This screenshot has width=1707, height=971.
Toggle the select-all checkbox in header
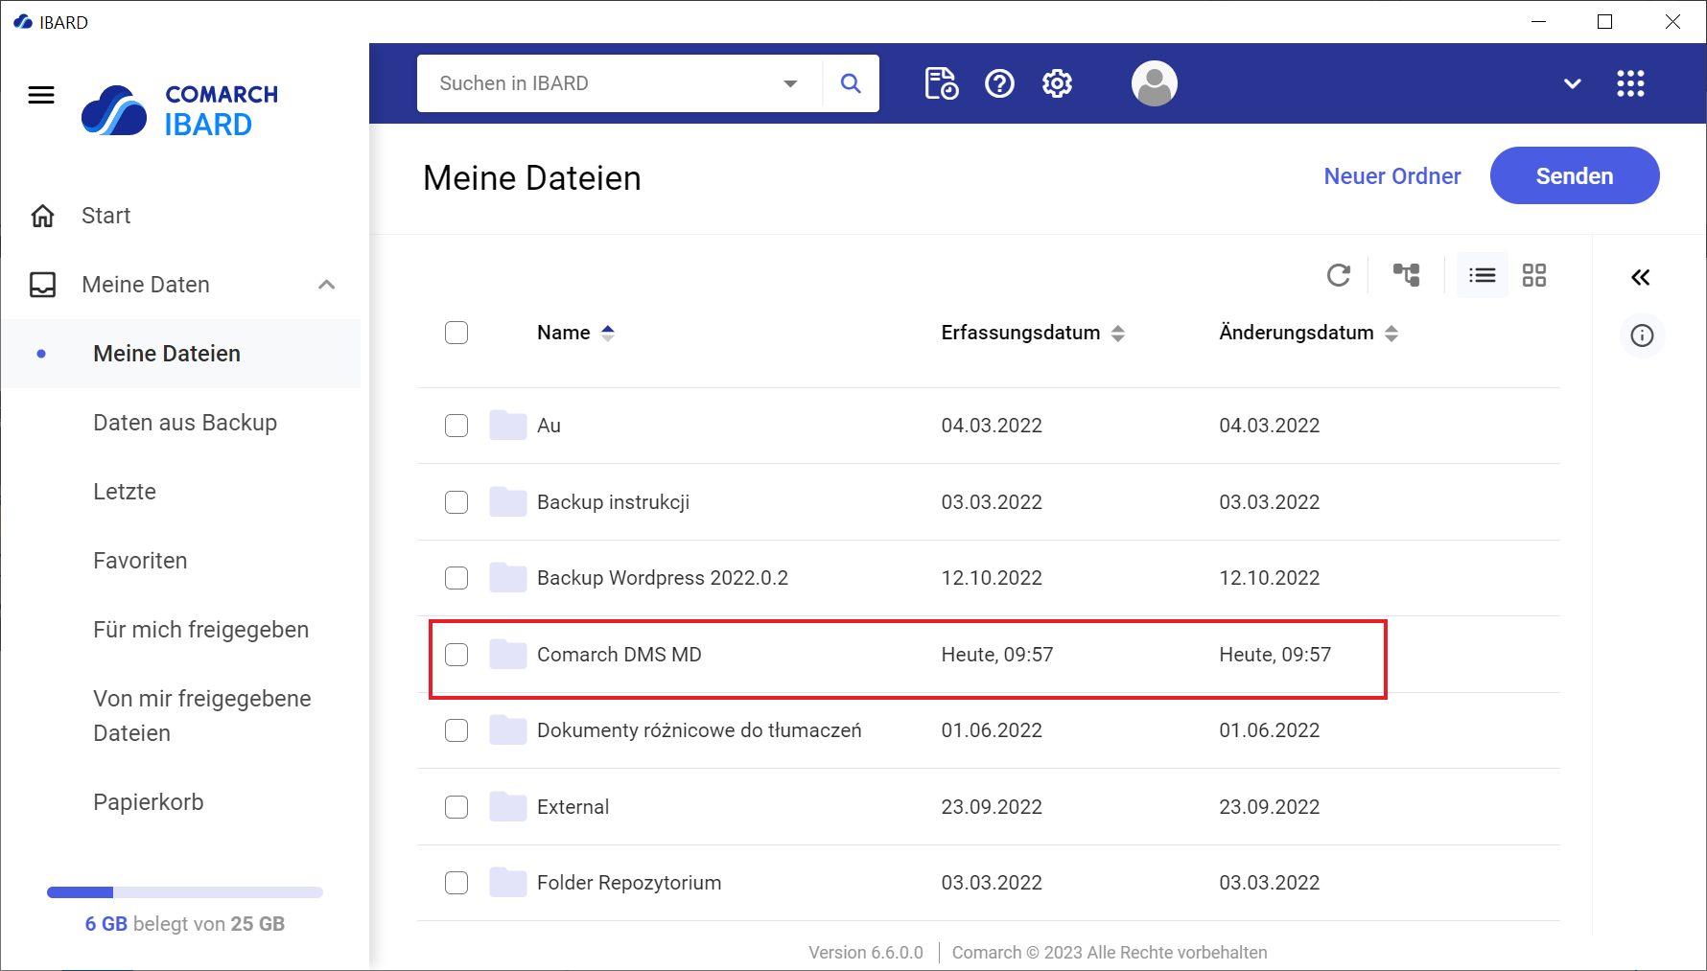coord(456,333)
